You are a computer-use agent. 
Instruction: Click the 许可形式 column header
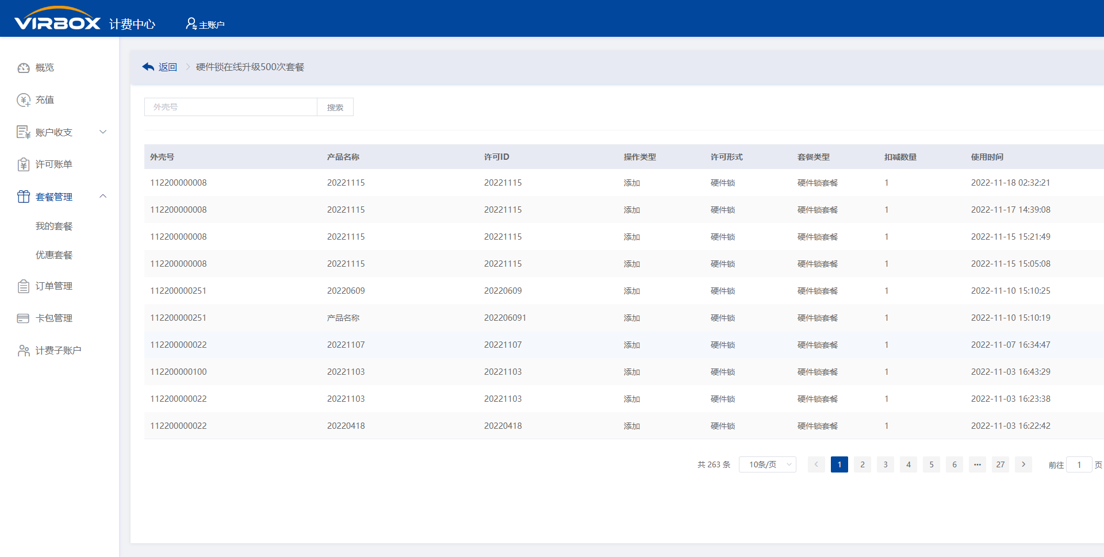click(727, 157)
